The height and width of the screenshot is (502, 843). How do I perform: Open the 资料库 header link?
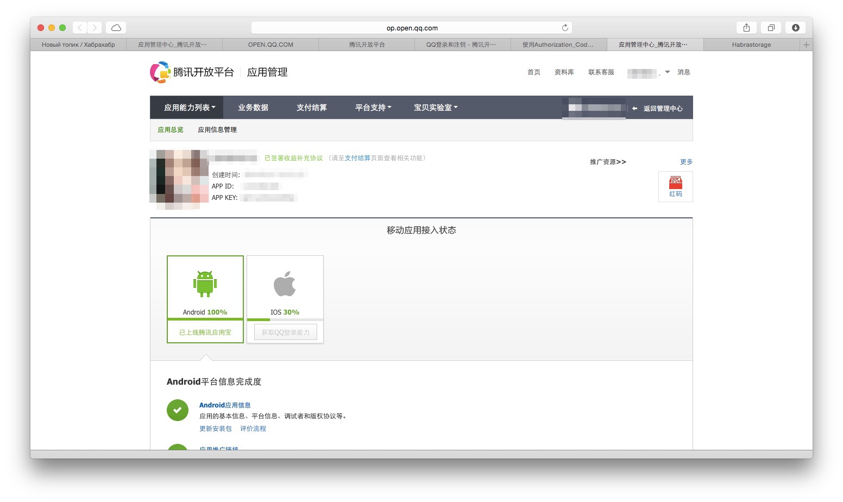(564, 72)
